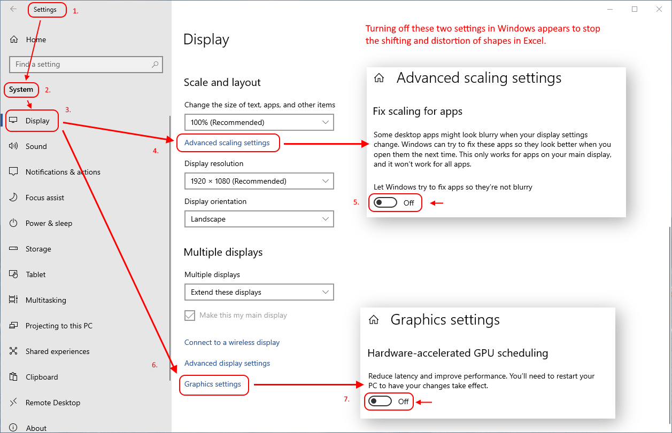Click the 'Find a setting' search box

(x=86, y=64)
